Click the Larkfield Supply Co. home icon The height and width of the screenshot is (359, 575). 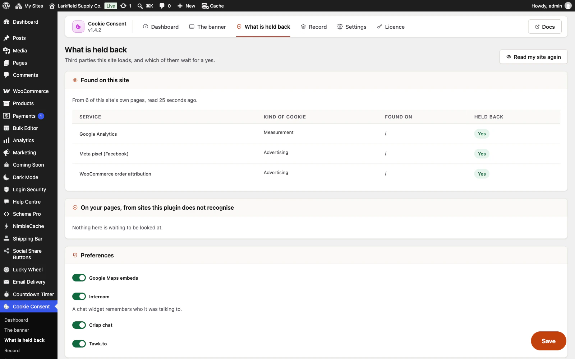pos(52,6)
